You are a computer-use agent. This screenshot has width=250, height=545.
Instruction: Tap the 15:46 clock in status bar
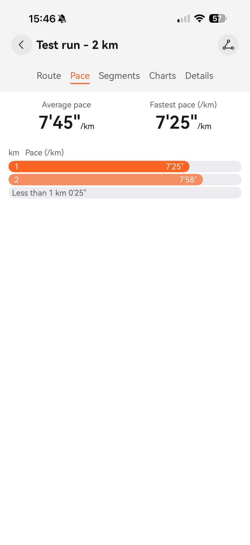(x=42, y=19)
